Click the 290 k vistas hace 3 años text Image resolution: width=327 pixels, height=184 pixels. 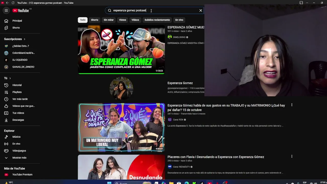[x=180, y=161]
